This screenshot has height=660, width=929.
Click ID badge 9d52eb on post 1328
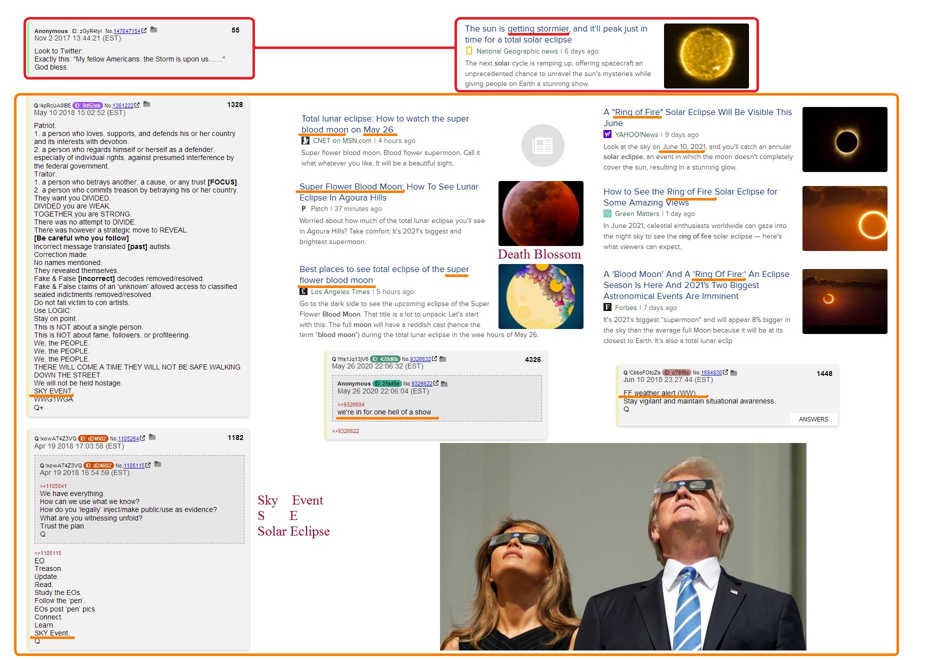(x=88, y=105)
